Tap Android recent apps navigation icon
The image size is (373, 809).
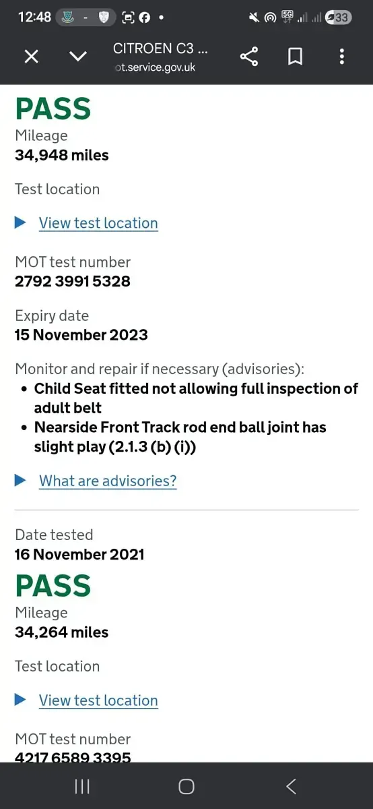pyautogui.click(x=82, y=786)
